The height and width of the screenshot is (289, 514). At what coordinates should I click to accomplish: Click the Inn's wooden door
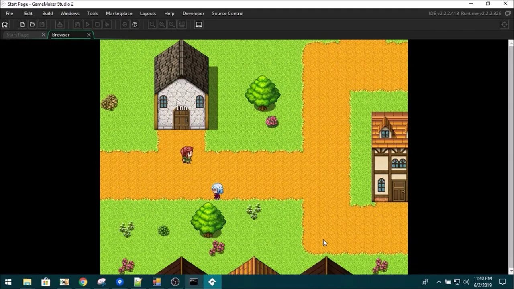coord(181,120)
